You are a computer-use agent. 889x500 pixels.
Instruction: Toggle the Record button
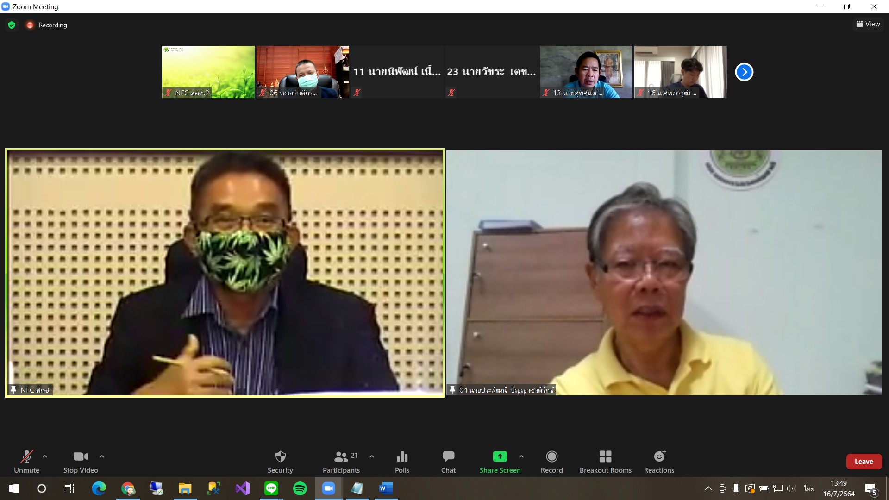551,462
